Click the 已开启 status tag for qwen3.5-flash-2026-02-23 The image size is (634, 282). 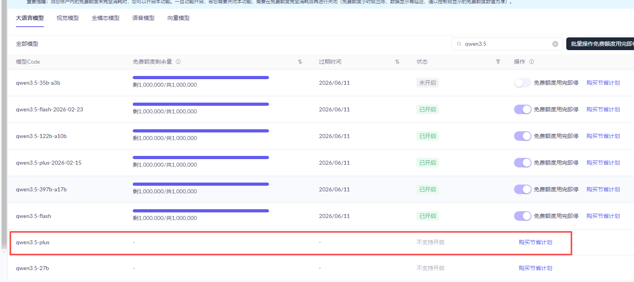[x=428, y=109]
